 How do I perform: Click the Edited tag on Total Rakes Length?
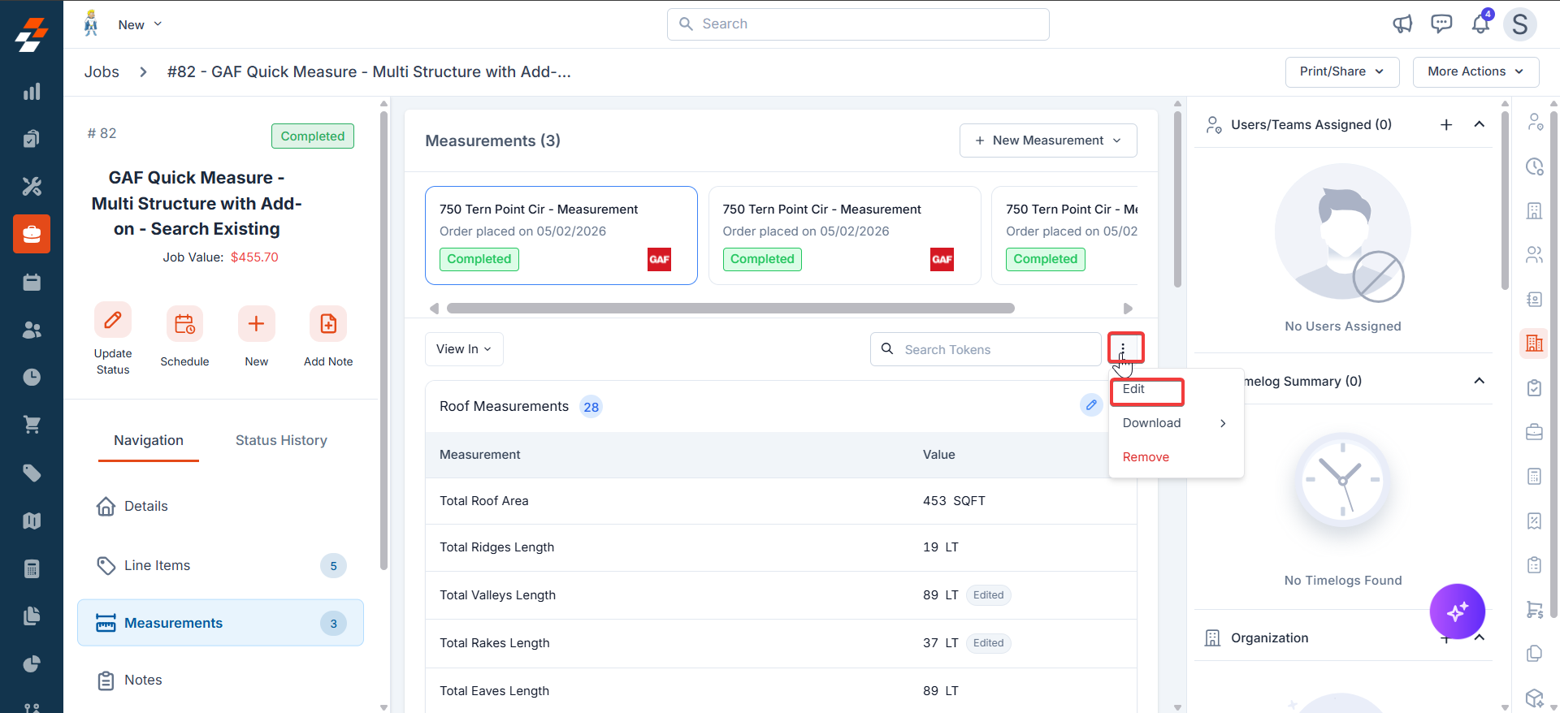coord(989,643)
